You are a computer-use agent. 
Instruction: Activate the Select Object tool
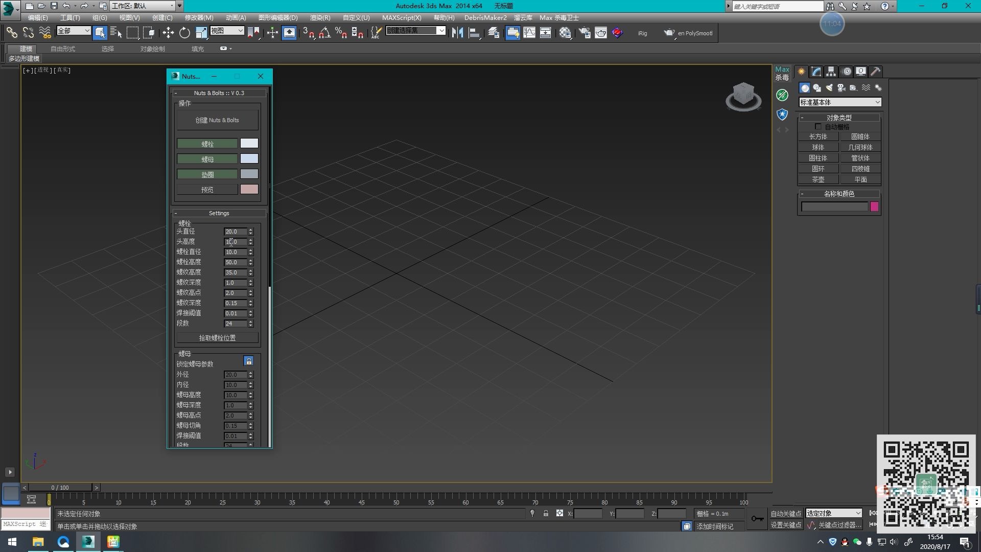pos(100,33)
